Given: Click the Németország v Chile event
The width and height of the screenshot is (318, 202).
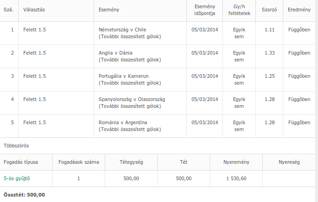Looking at the screenshot, I should [122, 30].
